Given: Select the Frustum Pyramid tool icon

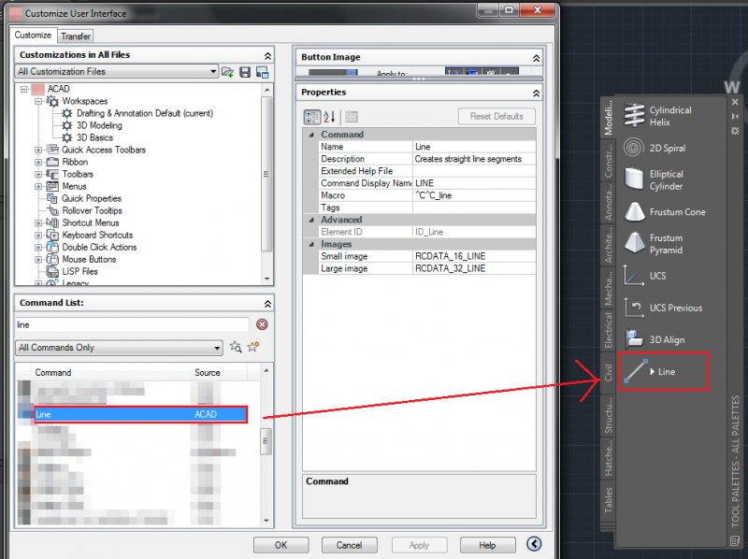Looking at the screenshot, I should (634, 243).
